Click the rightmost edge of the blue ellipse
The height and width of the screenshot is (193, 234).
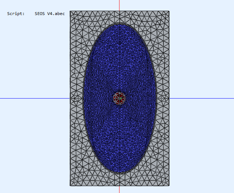(x=156, y=98)
